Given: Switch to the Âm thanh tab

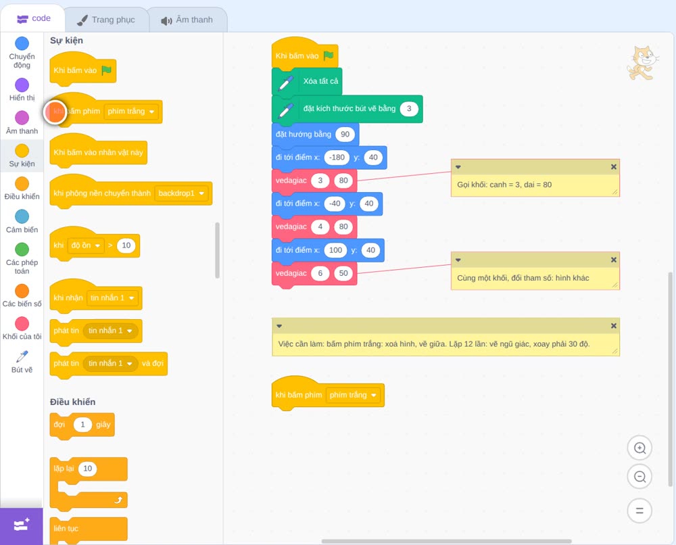Looking at the screenshot, I should coord(187,20).
